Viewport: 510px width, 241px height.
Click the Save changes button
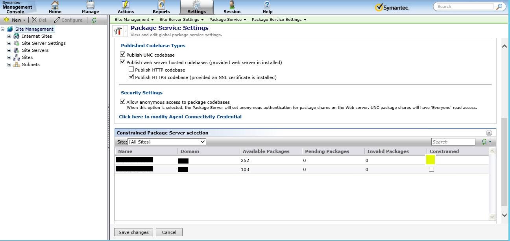coord(133,232)
